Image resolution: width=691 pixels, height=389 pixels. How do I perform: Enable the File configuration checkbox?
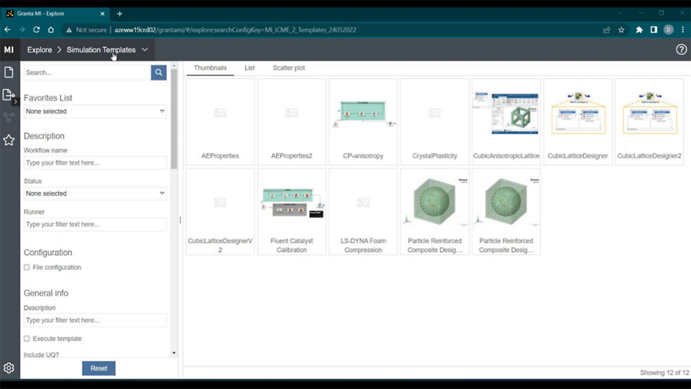click(x=27, y=267)
